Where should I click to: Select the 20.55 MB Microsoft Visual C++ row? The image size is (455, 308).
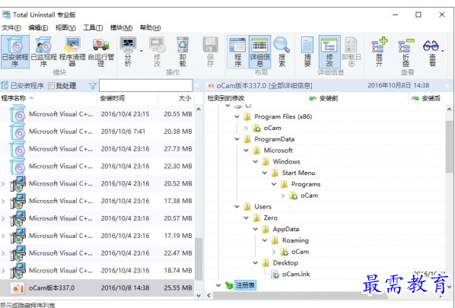(x=97, y=114)
